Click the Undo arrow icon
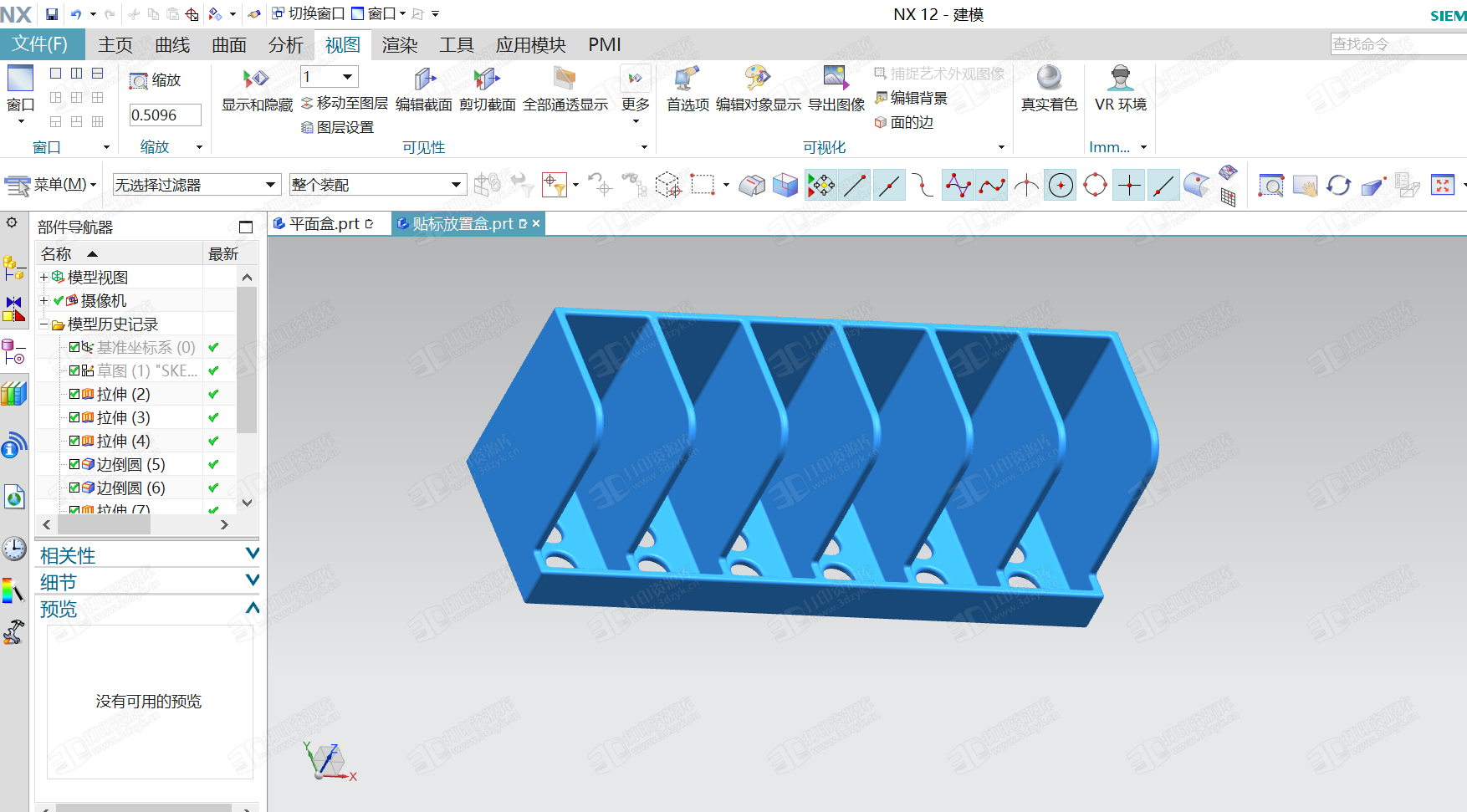1467x812 pixels. [76, 14]
